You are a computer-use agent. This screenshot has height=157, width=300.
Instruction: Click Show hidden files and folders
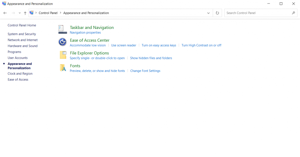[x=151, y=58]
